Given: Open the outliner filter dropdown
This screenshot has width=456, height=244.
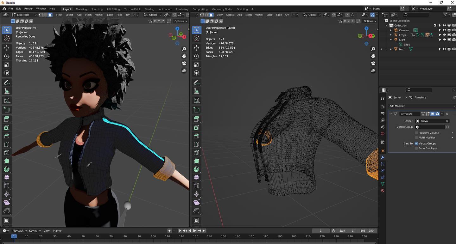Looking at the screenshot, I should pos(446,15).
